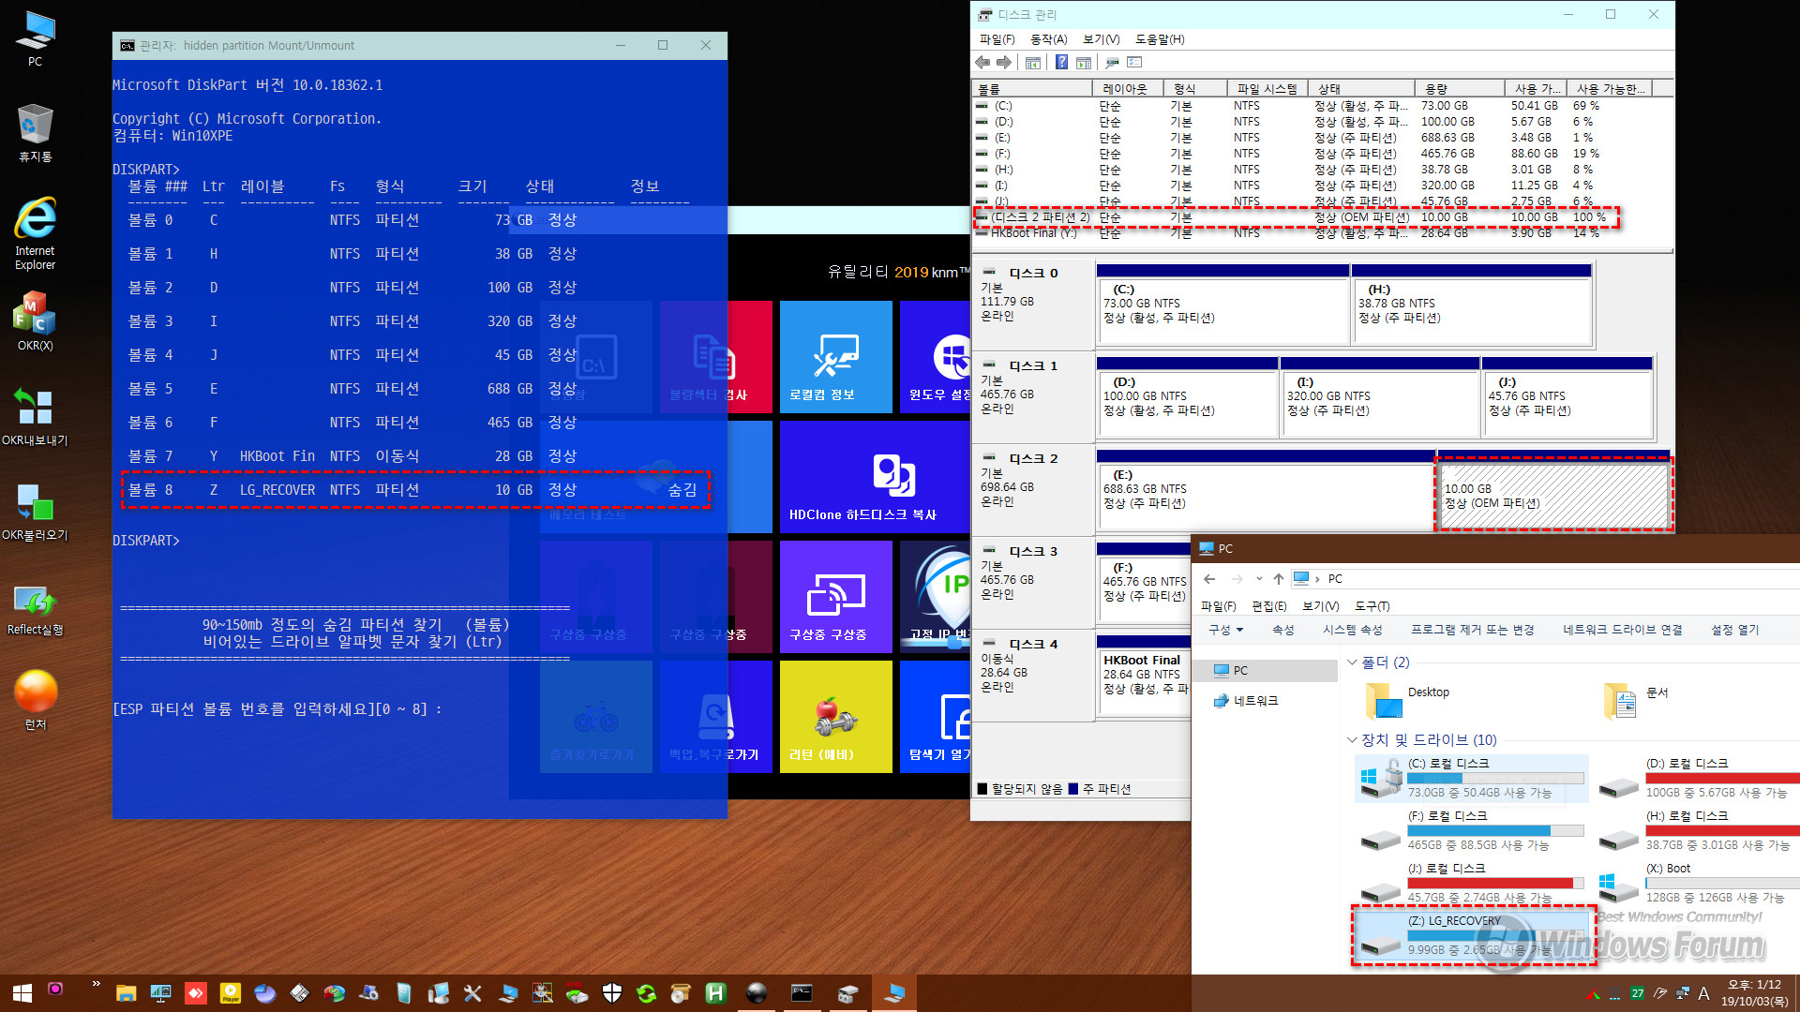Open the PC desktop icon
Image resolution: width=1800 pixels, height=1012 pixels.
(35, 39)
